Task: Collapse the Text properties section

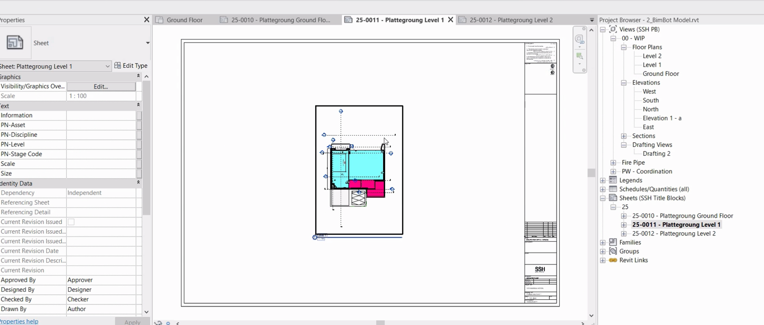Action: (x=138, y=105)
